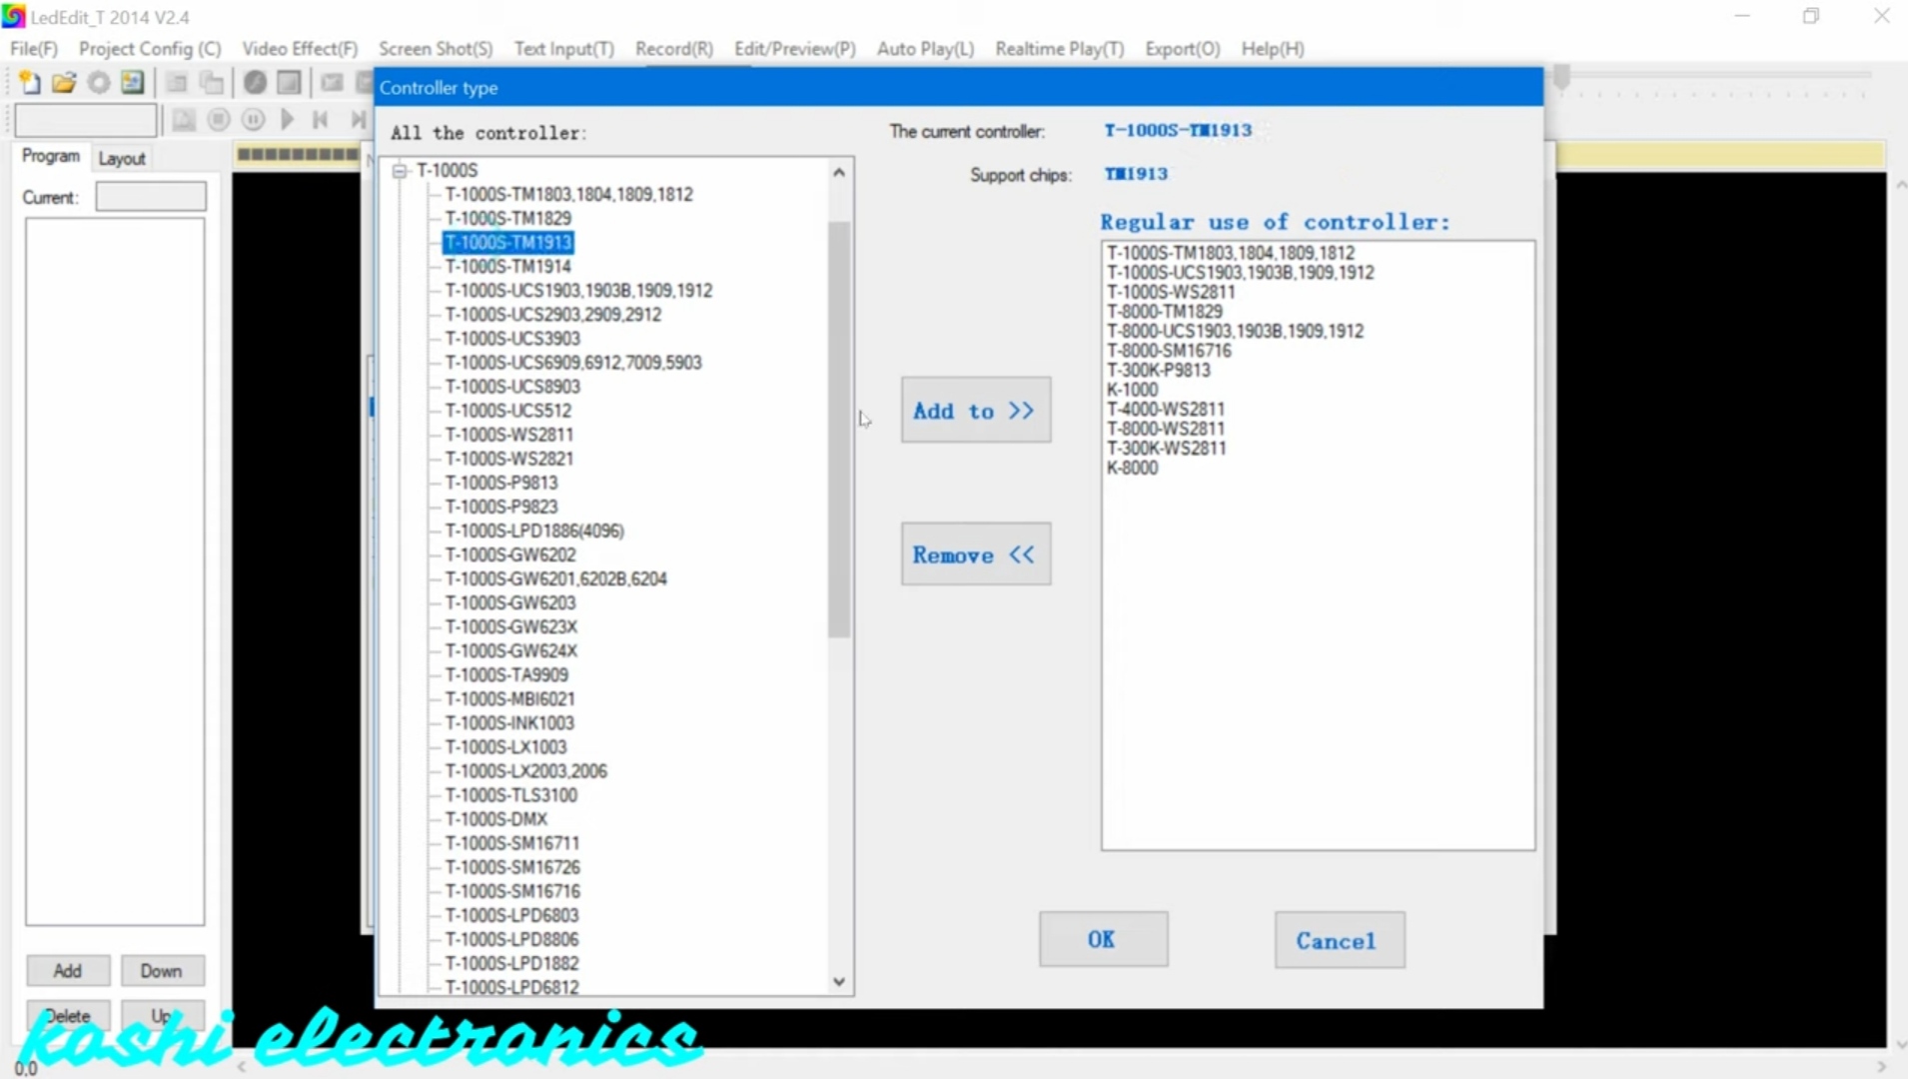Click the Remove << button

point(976,554)
